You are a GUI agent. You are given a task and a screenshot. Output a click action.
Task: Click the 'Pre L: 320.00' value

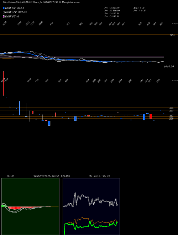tap(112, 14)
